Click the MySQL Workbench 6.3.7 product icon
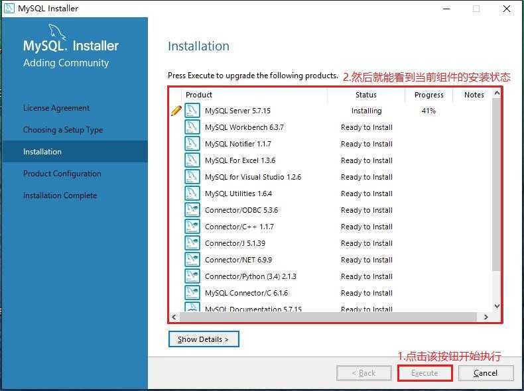 click(192, 127)
